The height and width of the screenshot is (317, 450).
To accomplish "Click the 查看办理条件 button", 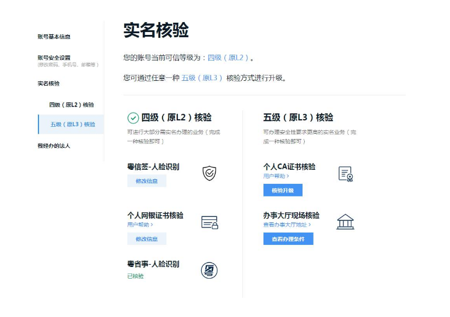I will [x=288, y=239].
